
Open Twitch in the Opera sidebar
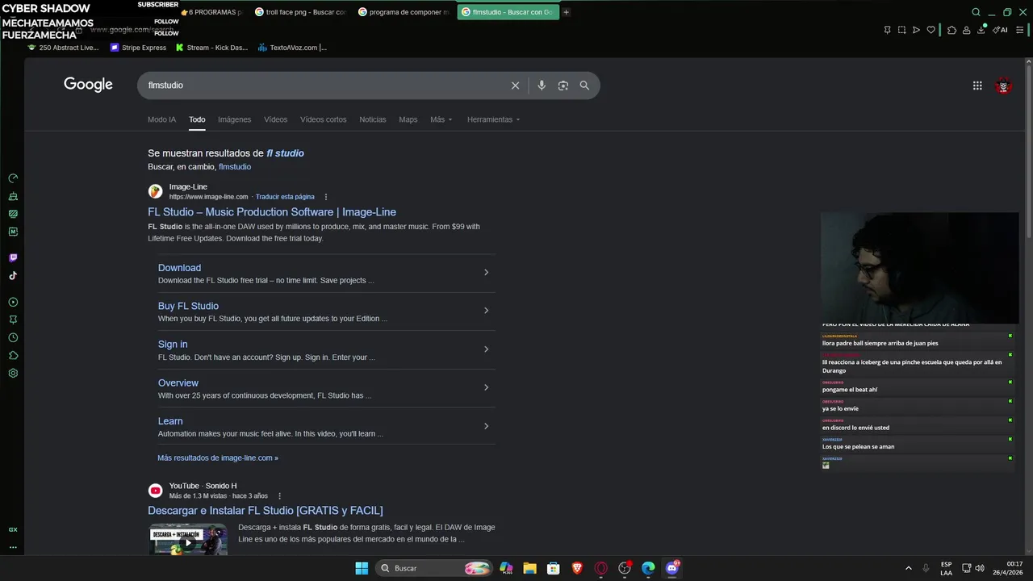click(x=13, y=258)
